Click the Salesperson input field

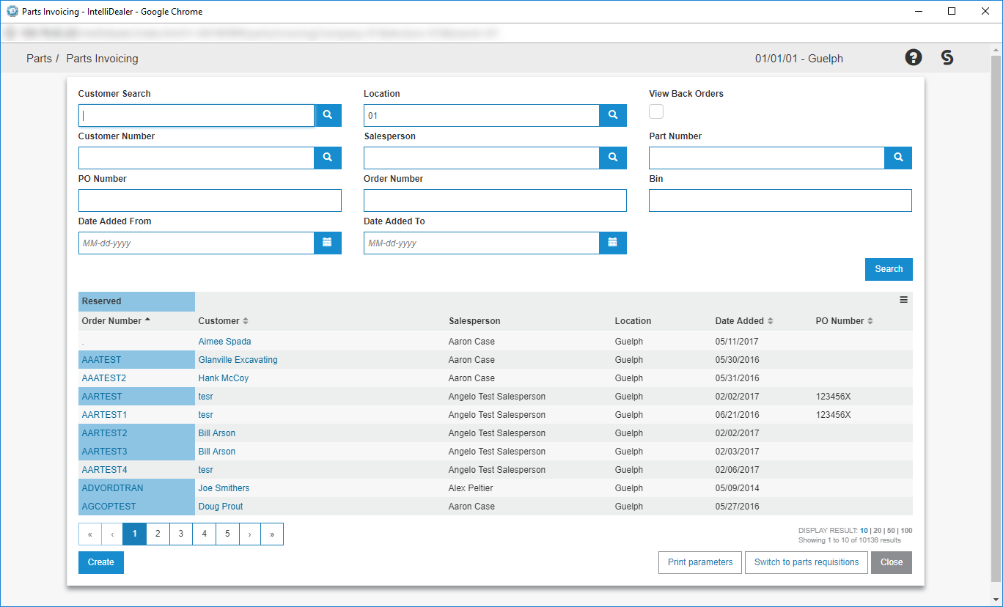coord(482,158)
